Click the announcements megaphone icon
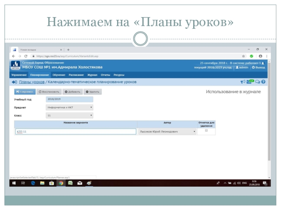Screen dimensions: 281x210 [243, 82]
